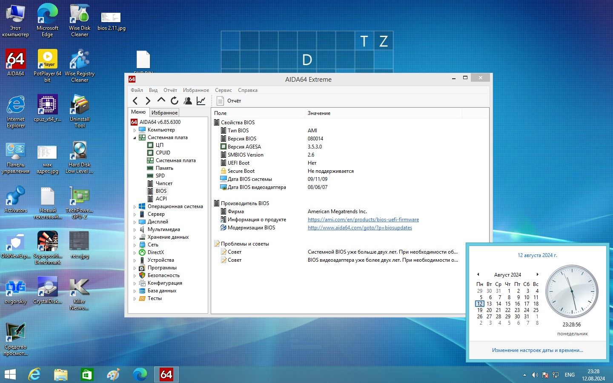Expand the Мультимедиа tree node
The image size is (613, 383).
click(x=135, y=230)
